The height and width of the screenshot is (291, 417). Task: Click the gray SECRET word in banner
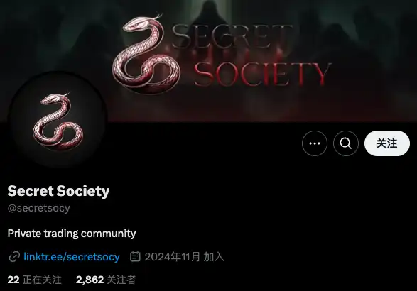233,37
